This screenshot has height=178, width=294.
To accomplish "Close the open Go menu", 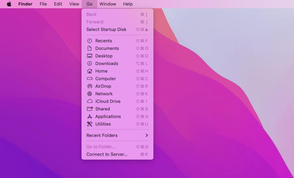I will click(x=89, y=4).
